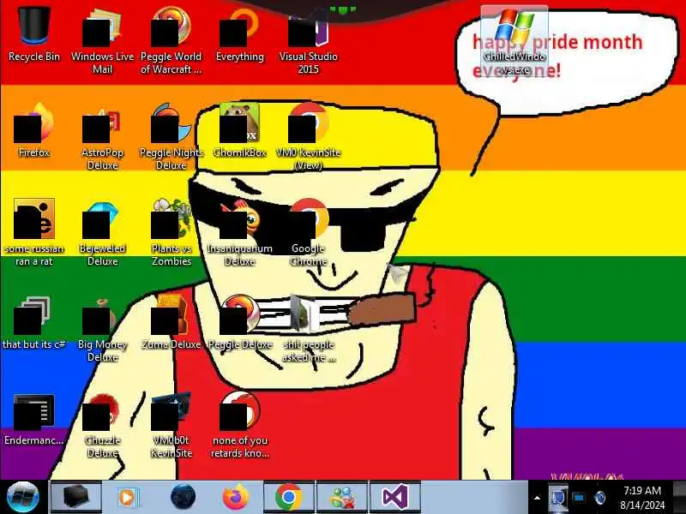The height and width of the screenshot is (514, 686).
Task: Open Firefox from the taskbar
Action: tap(235, 497)
